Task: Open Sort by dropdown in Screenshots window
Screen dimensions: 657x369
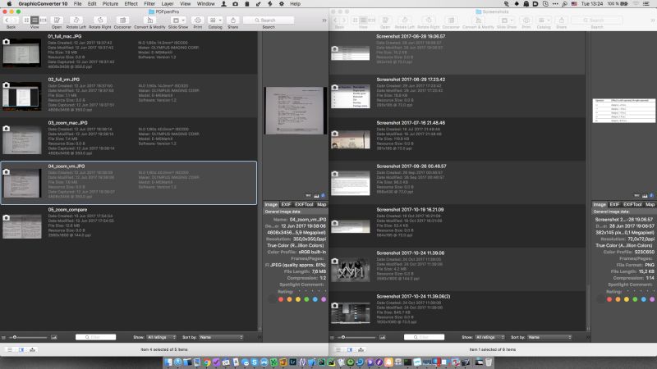Action: 549,337
